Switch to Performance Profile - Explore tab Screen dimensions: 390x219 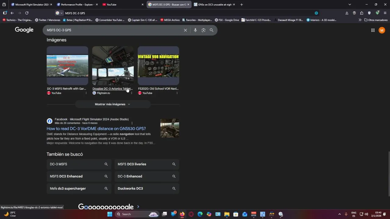tap(77, 5)
